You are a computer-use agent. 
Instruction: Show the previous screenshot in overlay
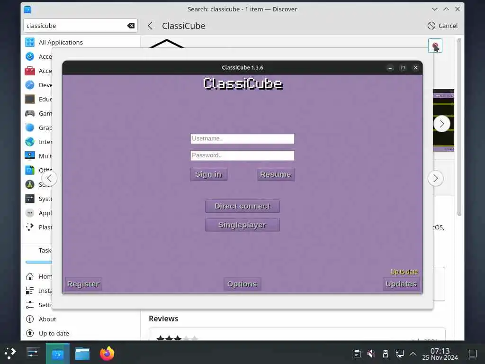click(x=49, y=178)
